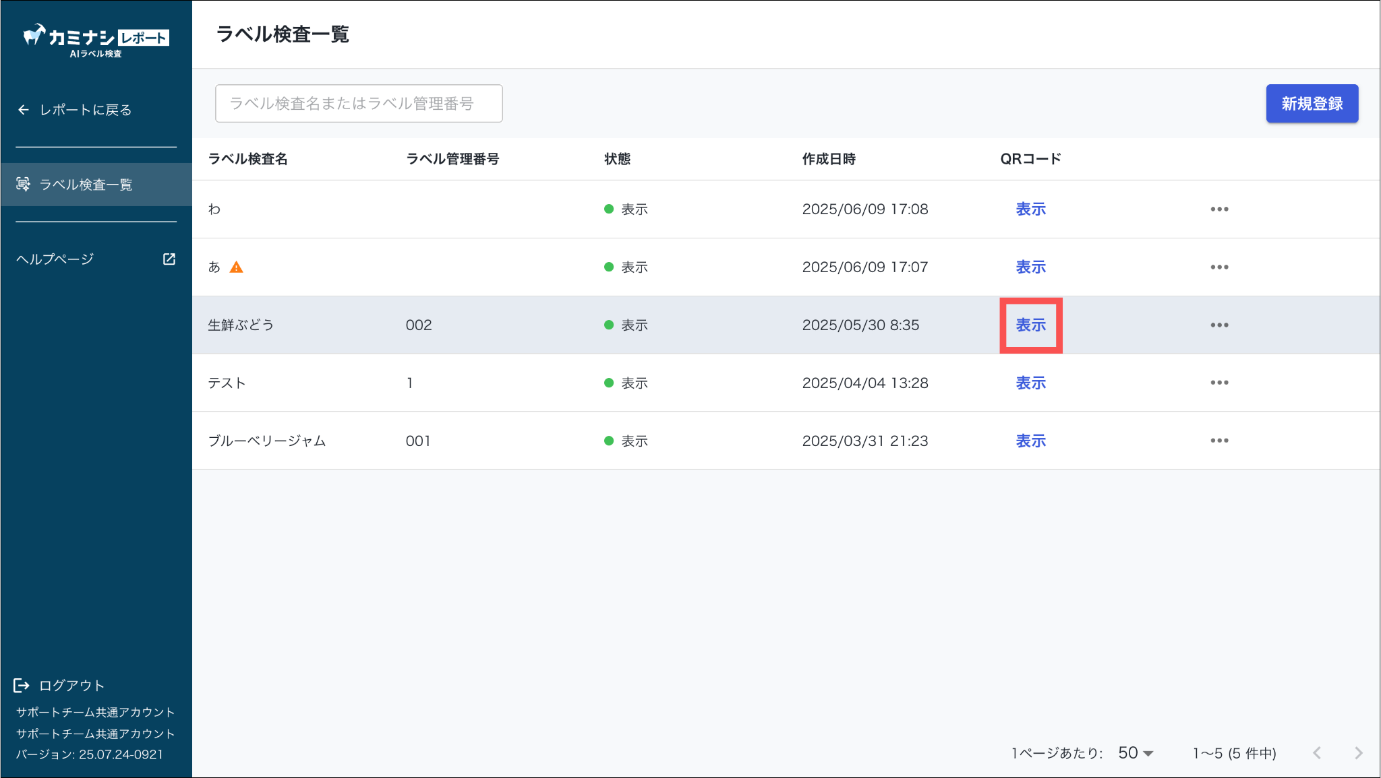The image size is (1381, 778).
Task: Open the three-dot menu for 生鮮ぶどう row
Action: coord(1218,325)
